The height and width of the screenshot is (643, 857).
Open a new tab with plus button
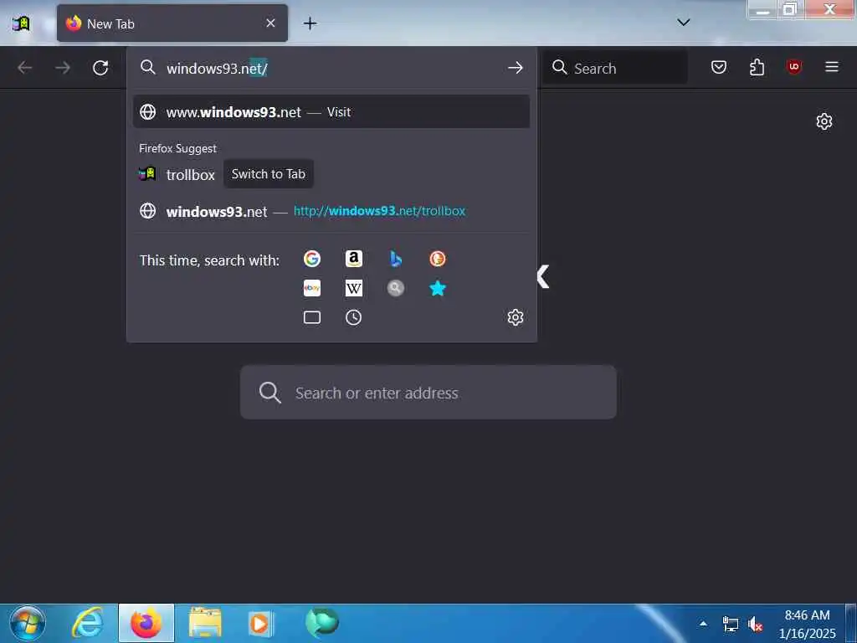[x=310, y=23]
